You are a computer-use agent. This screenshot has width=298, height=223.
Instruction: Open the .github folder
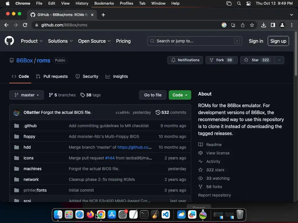click(30, 126)
